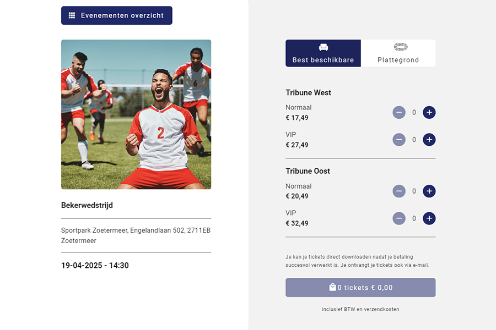496x330 pixels.
Task: Remove one Tribune West VIP ticket
Action: pyautogui.click(x=399, y=140)
